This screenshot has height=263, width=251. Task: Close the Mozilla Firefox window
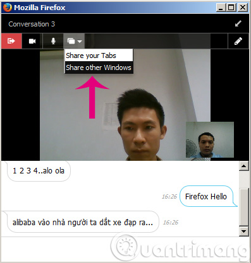click(243, 8)
